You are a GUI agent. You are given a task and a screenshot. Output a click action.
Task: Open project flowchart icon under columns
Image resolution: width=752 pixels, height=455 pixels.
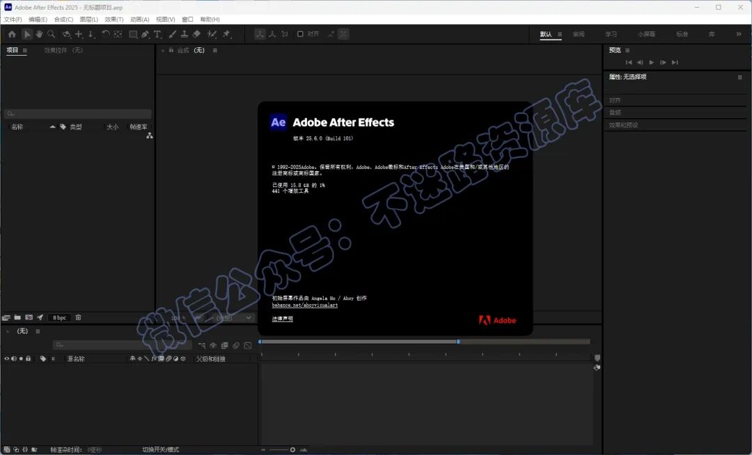[150, 136]
